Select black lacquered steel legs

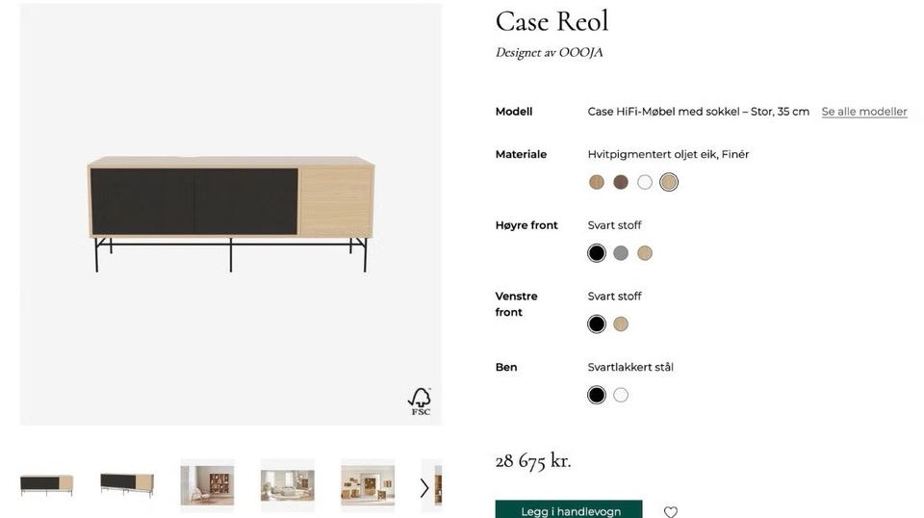(597, 395)
